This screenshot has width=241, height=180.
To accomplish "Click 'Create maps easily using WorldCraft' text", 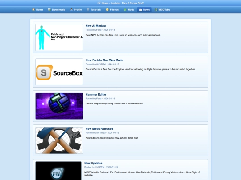I will pos(114,104).
